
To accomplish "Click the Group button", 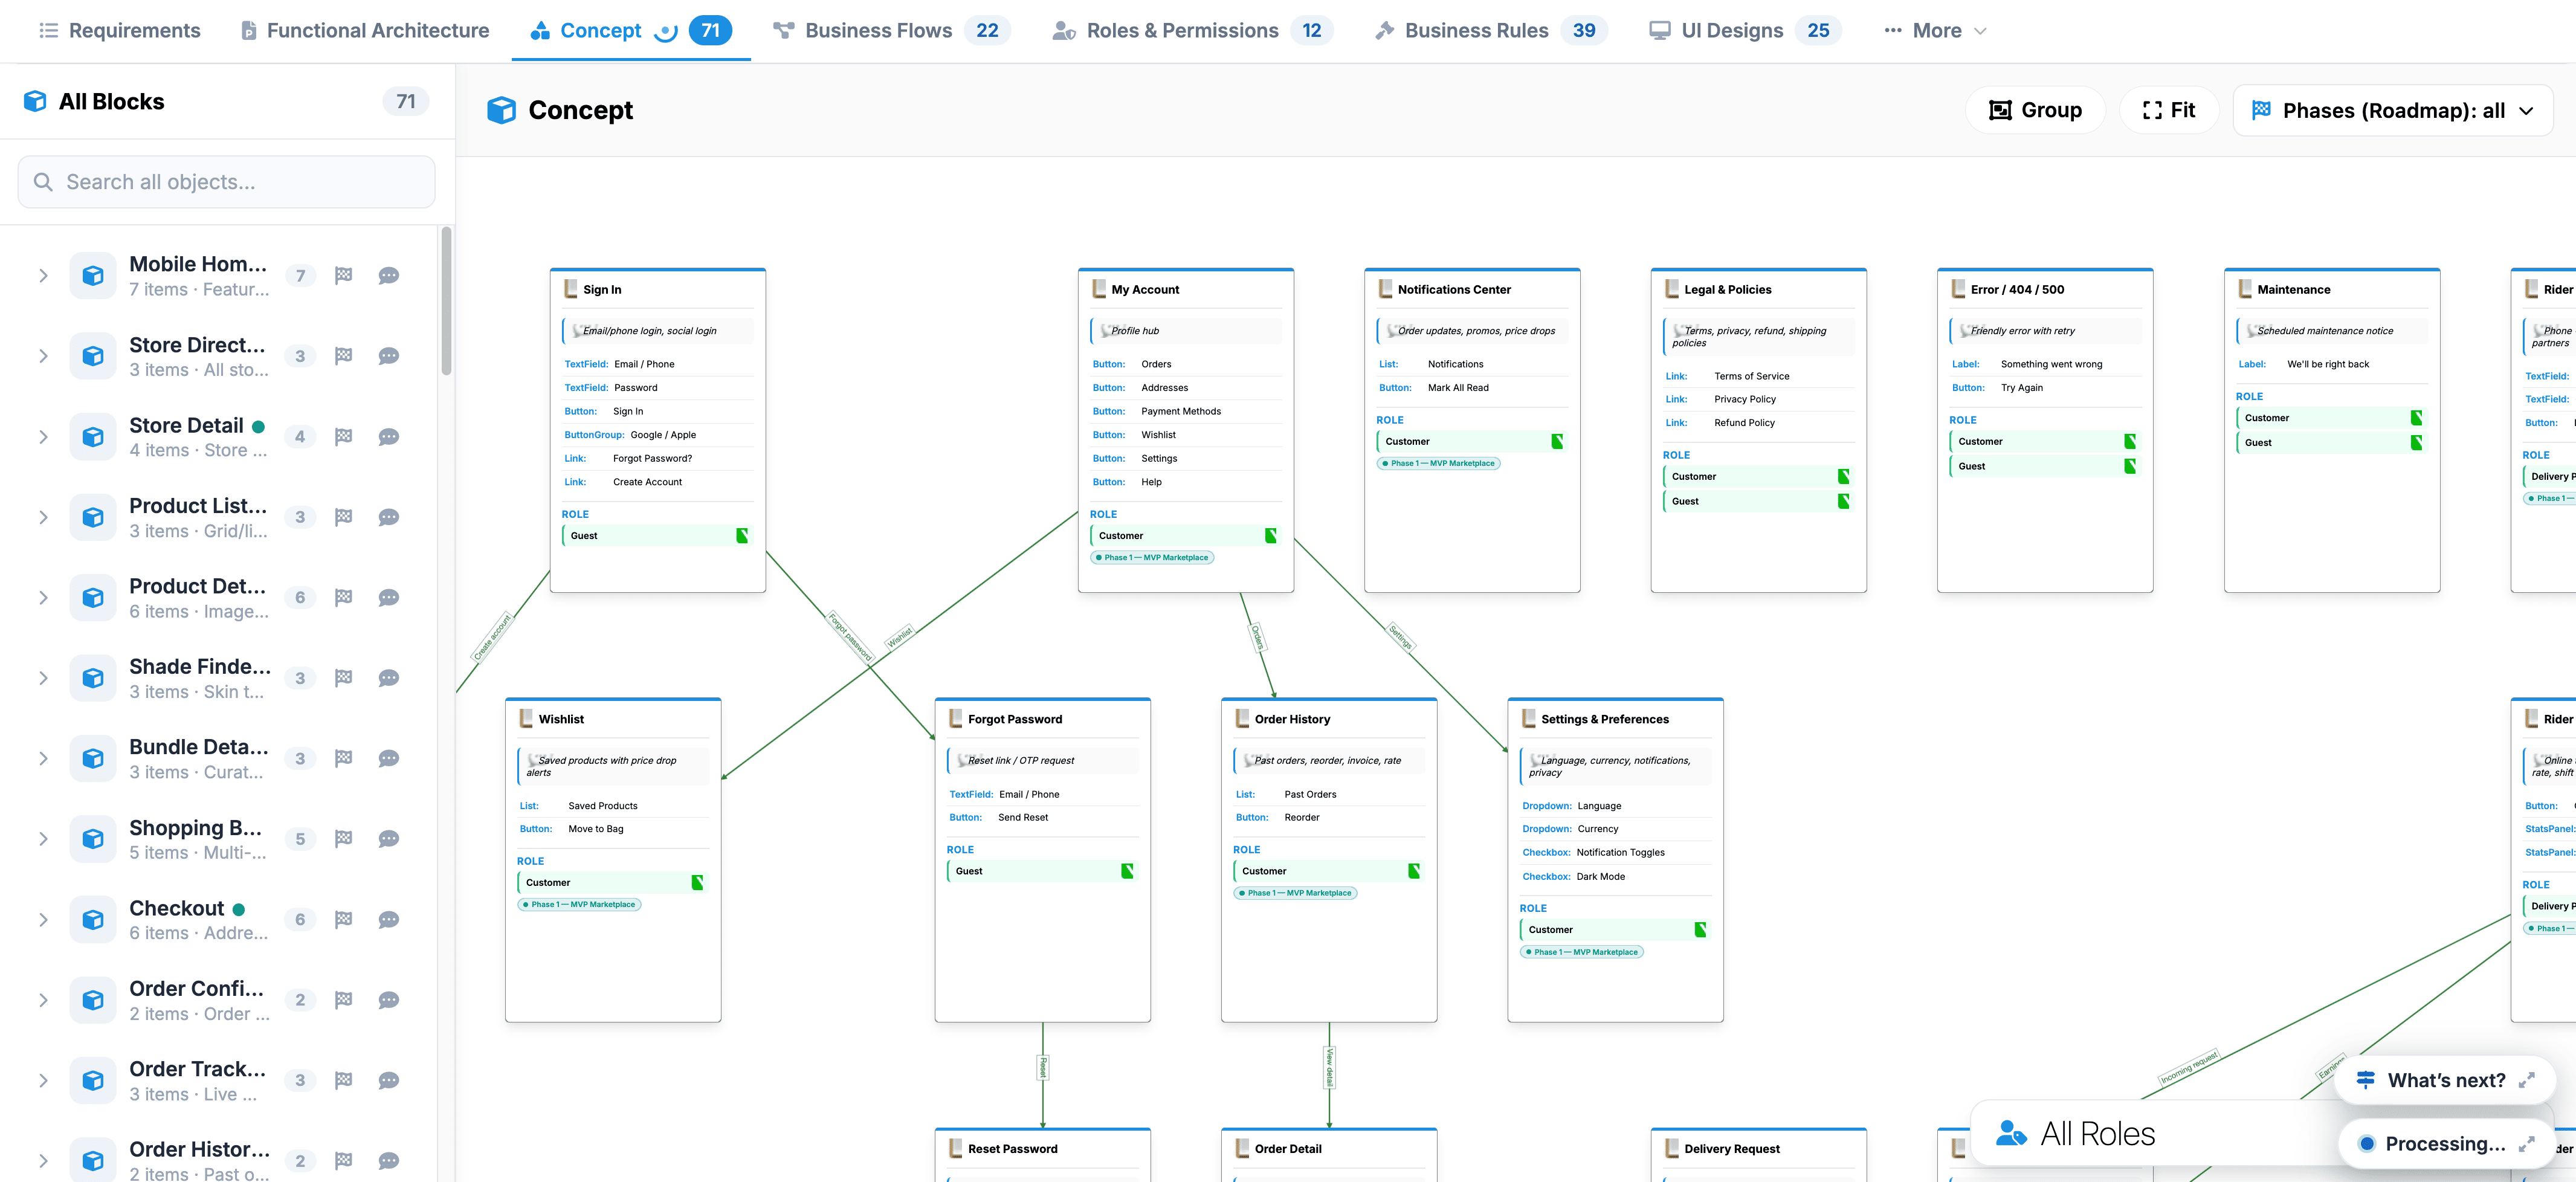I will point(2035,110).
